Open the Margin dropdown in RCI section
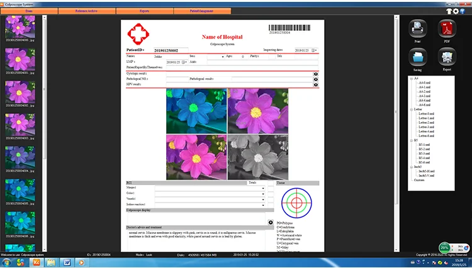Viewport: 472px width, 268px height. pyautogui.click(x=262, y=187)
